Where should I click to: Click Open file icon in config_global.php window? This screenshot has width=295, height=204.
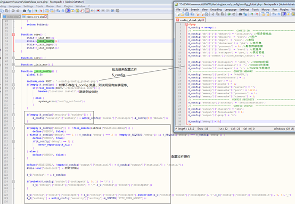[x=182, y=14]
